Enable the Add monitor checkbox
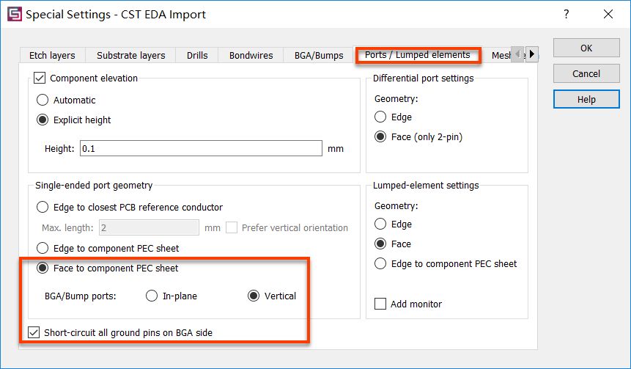The width and height of the screenshot is (631, 369). click(380, 304)
